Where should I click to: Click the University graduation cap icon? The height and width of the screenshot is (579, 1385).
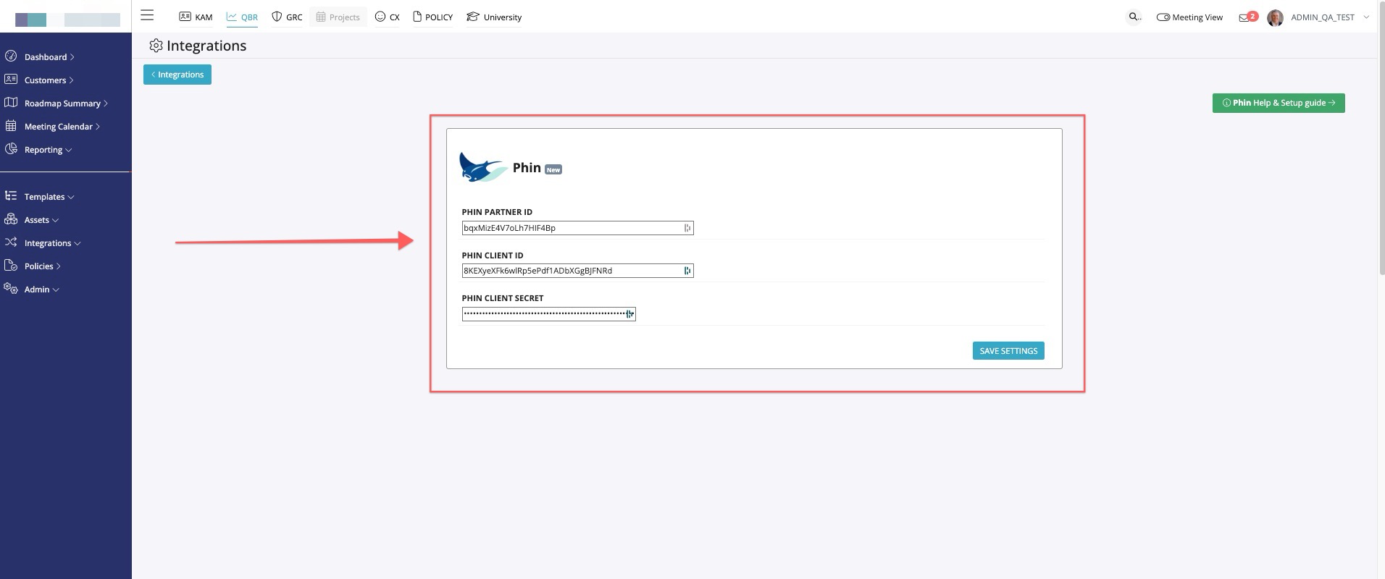pos(473,16)
